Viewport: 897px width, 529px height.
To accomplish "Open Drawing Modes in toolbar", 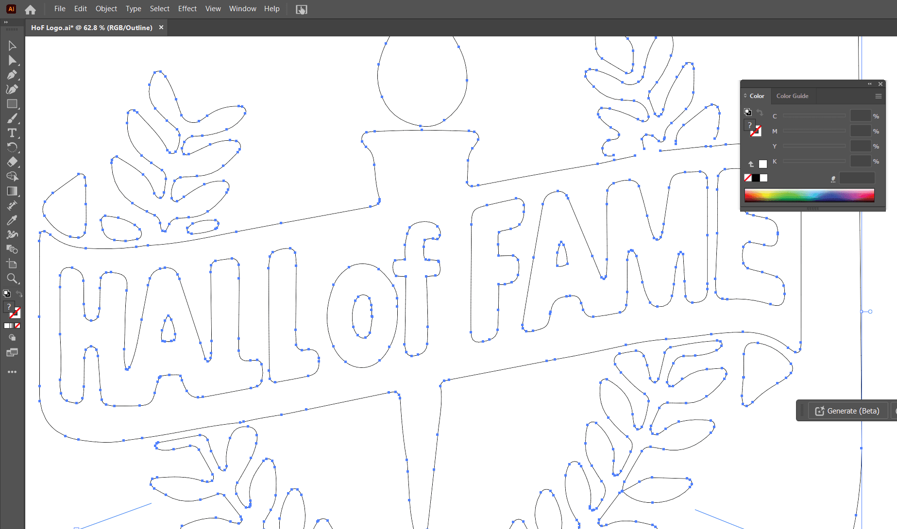I will 12,338.
